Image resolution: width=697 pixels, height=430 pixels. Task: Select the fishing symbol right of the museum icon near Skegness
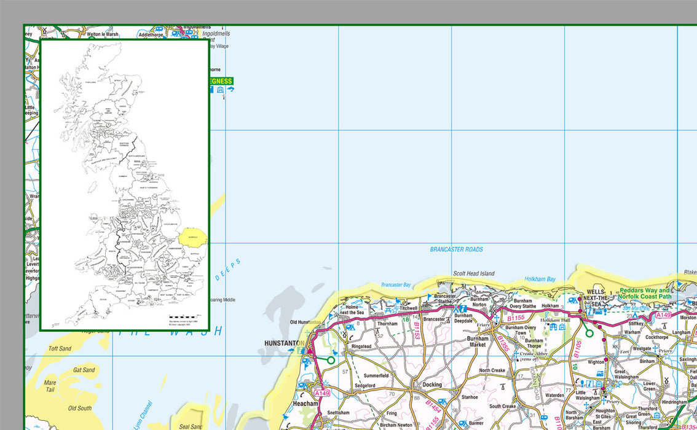click(x=231, y=89)
